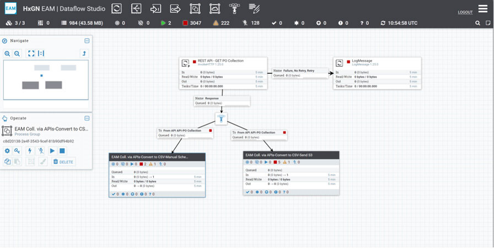
Task: Select the Input Port component icon
Action: (x=155, y=8)
